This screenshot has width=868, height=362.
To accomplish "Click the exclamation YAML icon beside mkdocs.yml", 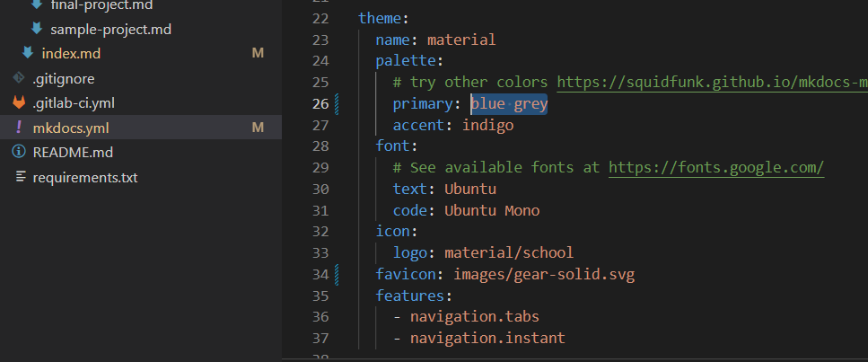I will [x=19, y=128].
